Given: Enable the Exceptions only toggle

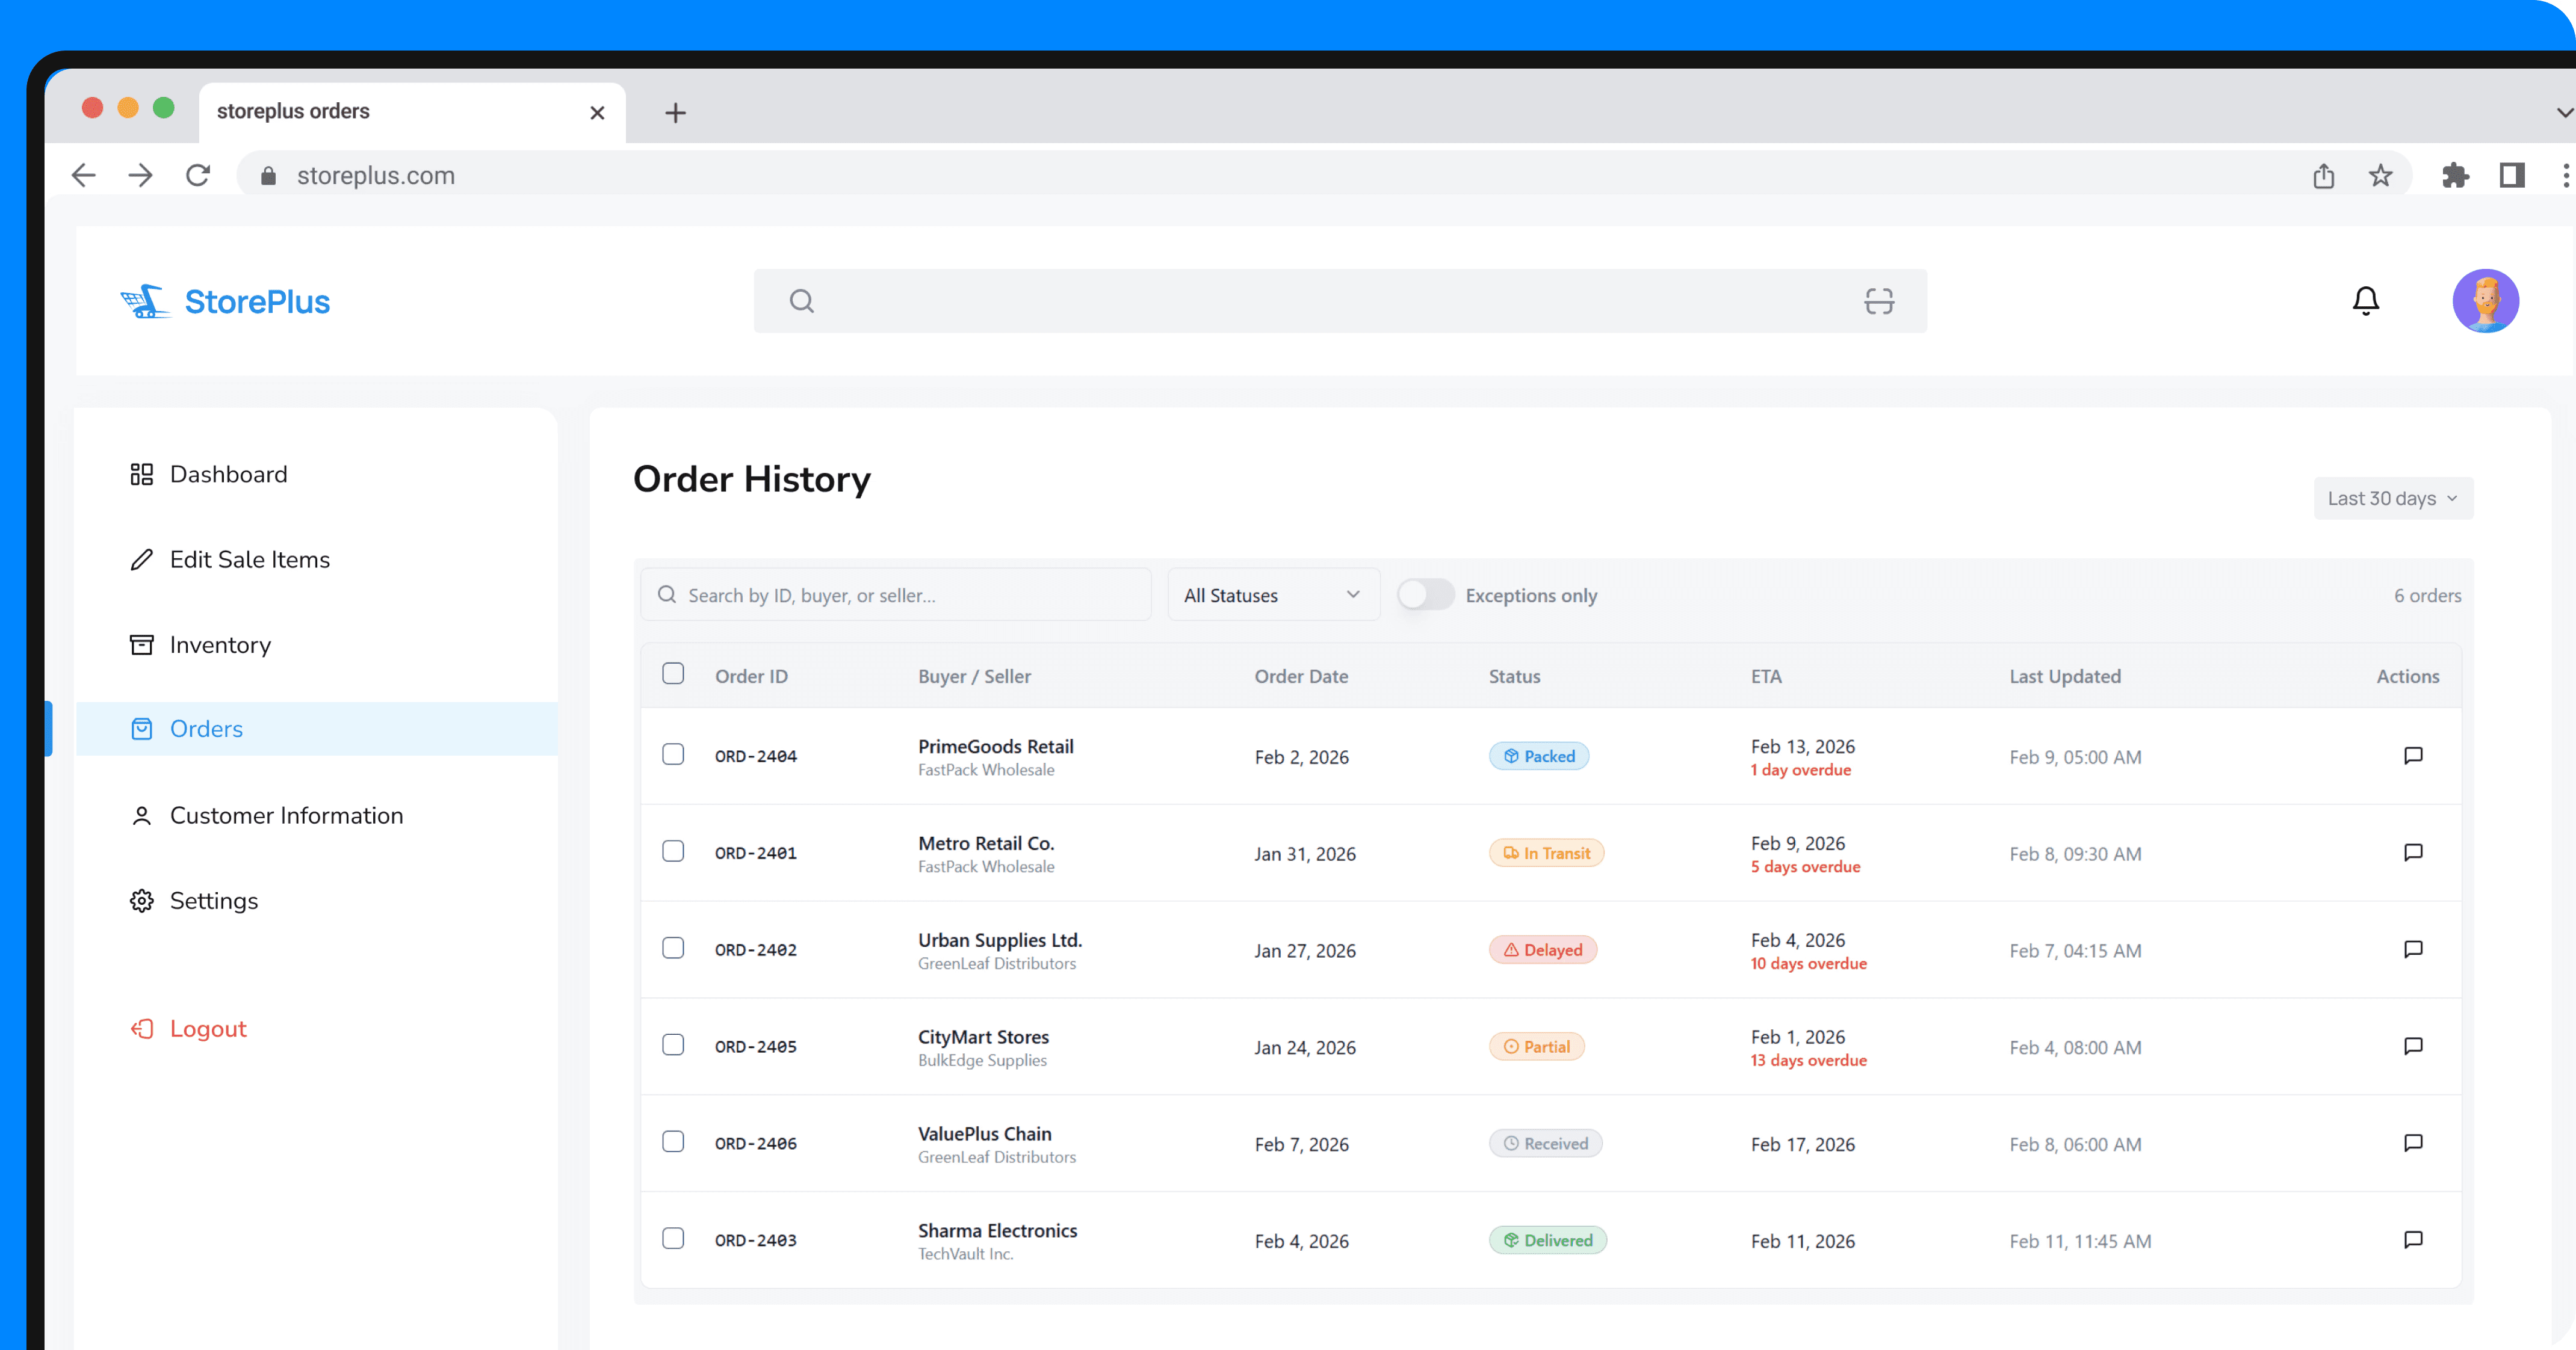Looking at the screenshot, I should [x=1425, y=594].
